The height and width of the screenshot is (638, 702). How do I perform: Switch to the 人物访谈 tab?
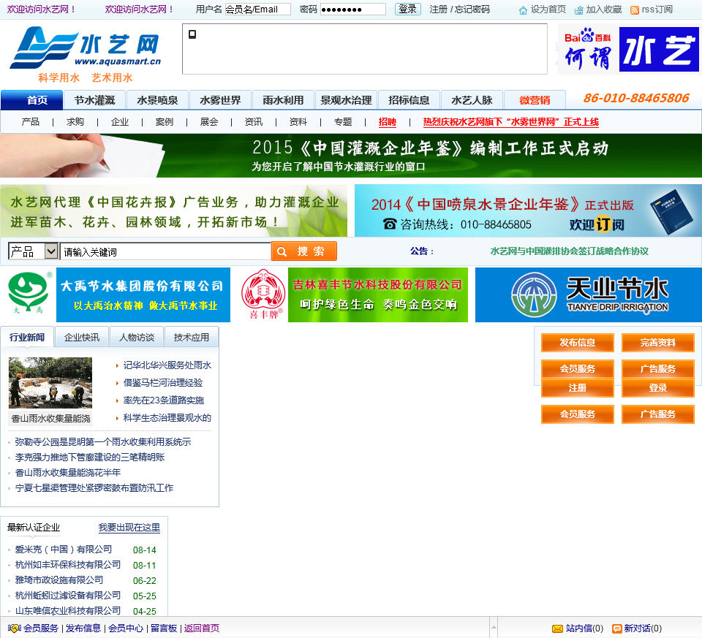137,337
